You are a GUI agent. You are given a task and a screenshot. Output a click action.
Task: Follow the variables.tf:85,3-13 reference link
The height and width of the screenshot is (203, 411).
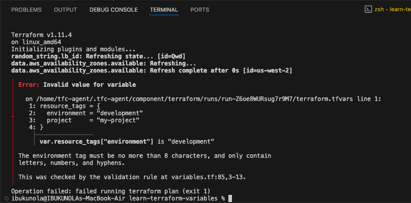208,177
